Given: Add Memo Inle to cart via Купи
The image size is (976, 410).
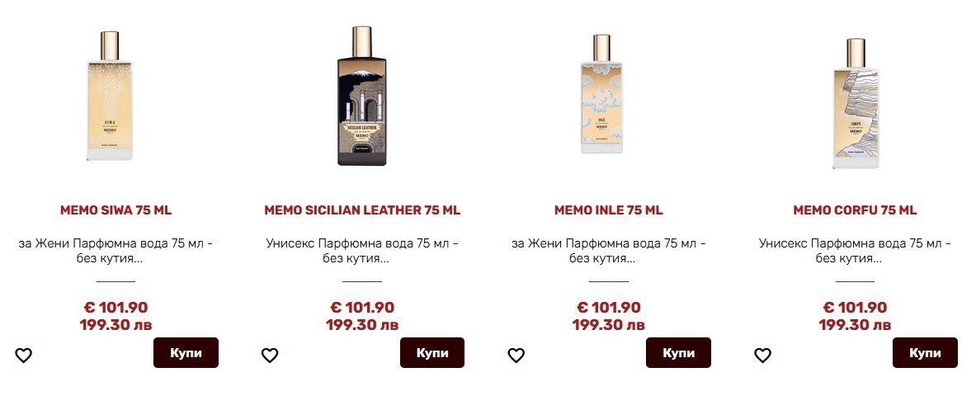Looking at the screenshot, I should (x=678, y=353).
